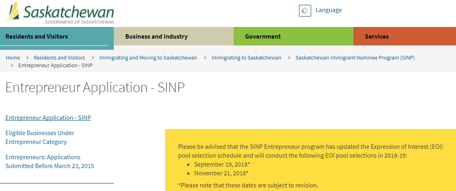This screenshot has height=191, width=456.
Task: Select the Services navigation tab
Action: click(404, 37)
